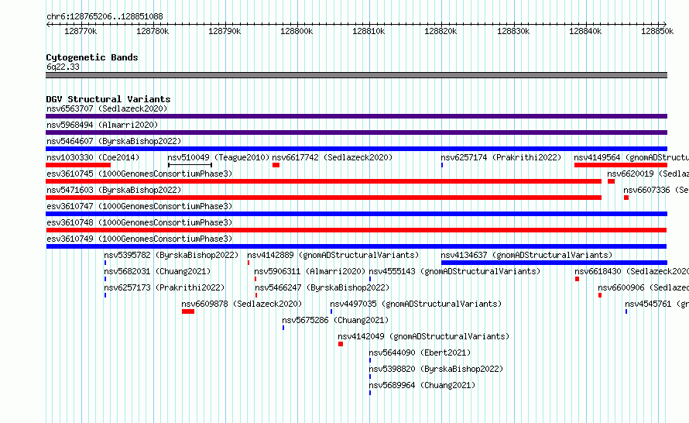
Task: Select the nsv4545761 variant label
Action: click(x=656, y=304)
